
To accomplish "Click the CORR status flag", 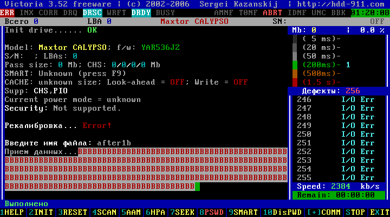I will click(49, 12).
